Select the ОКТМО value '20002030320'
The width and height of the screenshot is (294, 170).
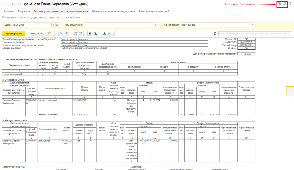[x=246, y=42]
